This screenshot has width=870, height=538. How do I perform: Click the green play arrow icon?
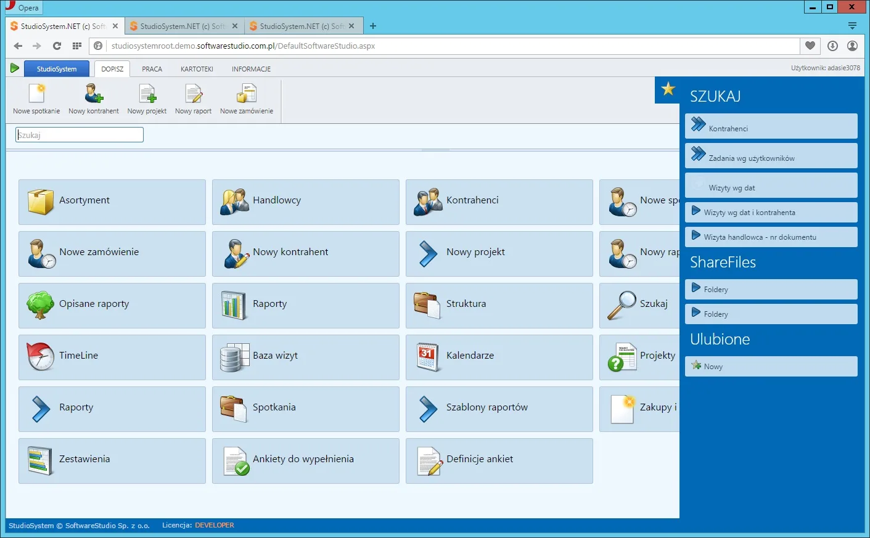15,68
